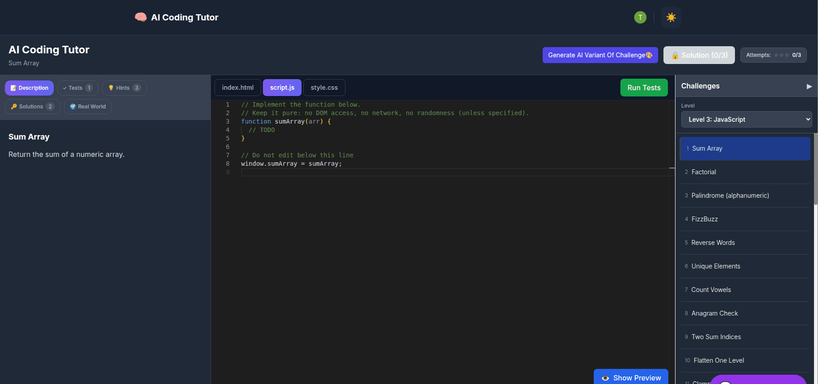Click the lock icon on Solution button
The width and height of the screenshot is (818, 384).
[x=675, y=56]
